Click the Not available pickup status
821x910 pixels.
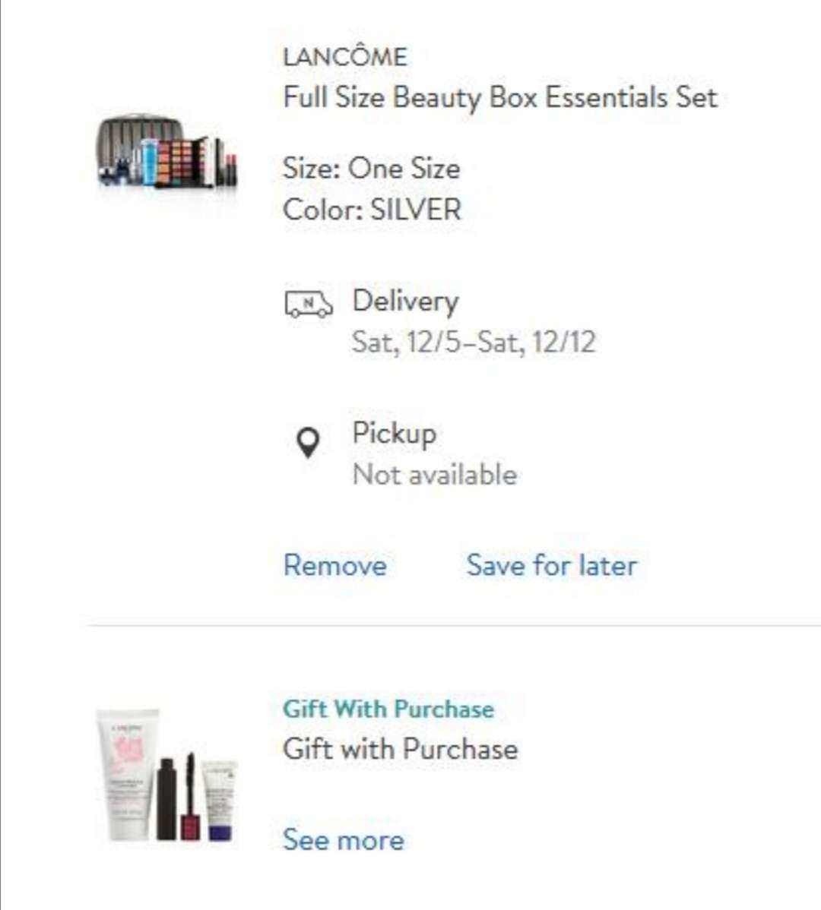tap(435, 475)
